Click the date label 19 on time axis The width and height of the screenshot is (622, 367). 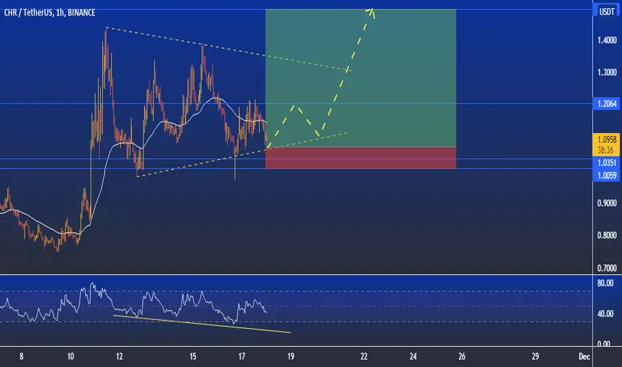[290, 356]
